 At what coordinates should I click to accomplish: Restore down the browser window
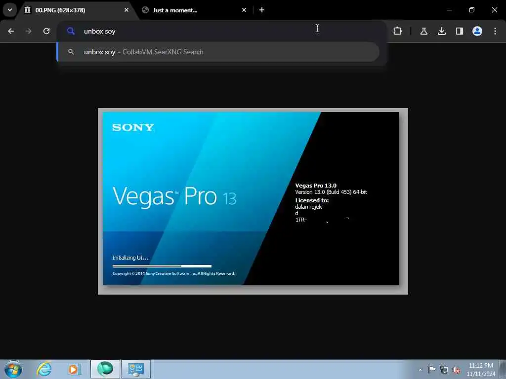tap(471, 10)
